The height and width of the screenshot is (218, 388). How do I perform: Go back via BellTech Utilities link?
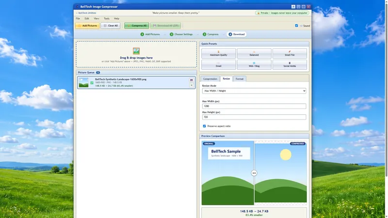tap(86, 13)
